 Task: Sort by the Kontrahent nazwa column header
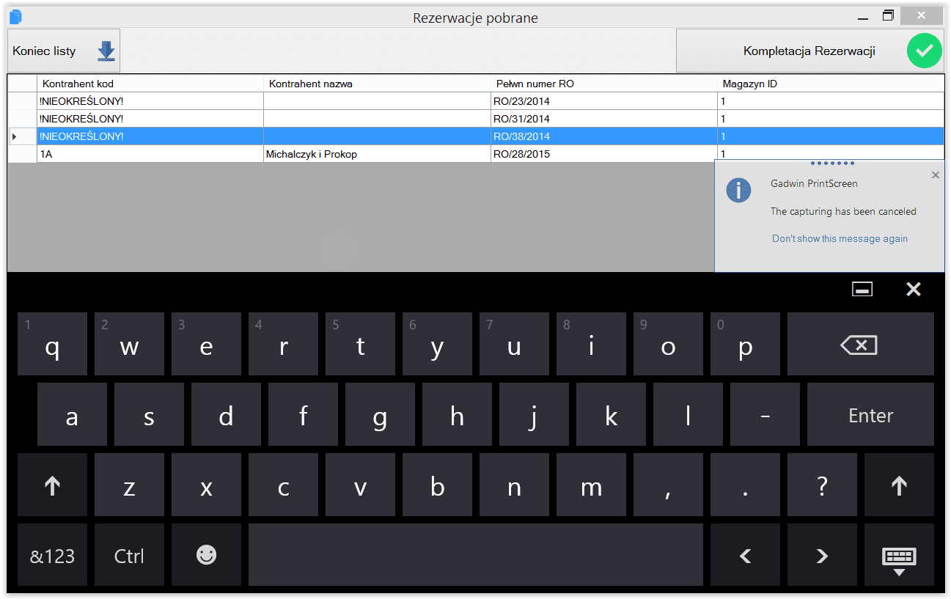tap(377, 84)
